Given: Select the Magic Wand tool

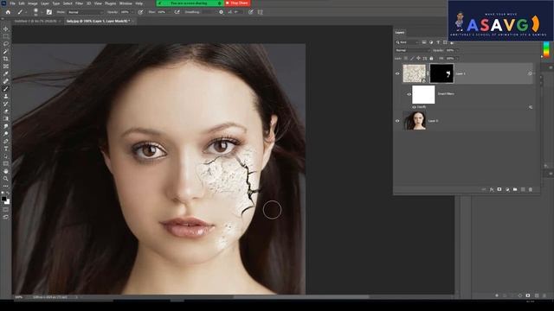Looking at the screenshot, I should point(6,52).
